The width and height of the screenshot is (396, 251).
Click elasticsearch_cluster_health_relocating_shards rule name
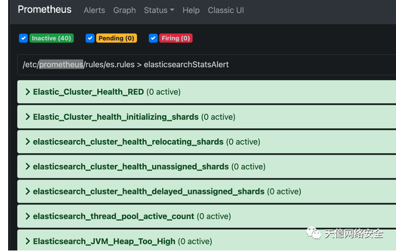pos(128,142)
